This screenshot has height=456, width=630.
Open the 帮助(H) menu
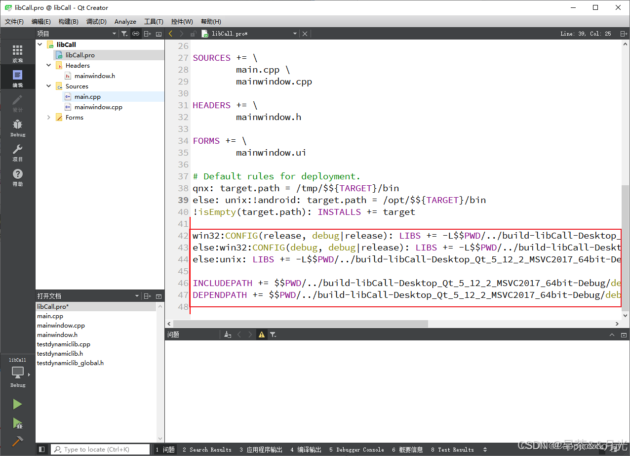pyautogui.click(x=211, y=21)
